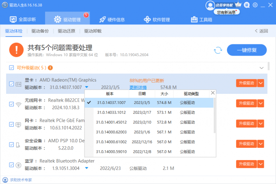Open the graphics driver version dropdown arrow
This screenshot has height=184, width=276.
(x=86, y=87)
